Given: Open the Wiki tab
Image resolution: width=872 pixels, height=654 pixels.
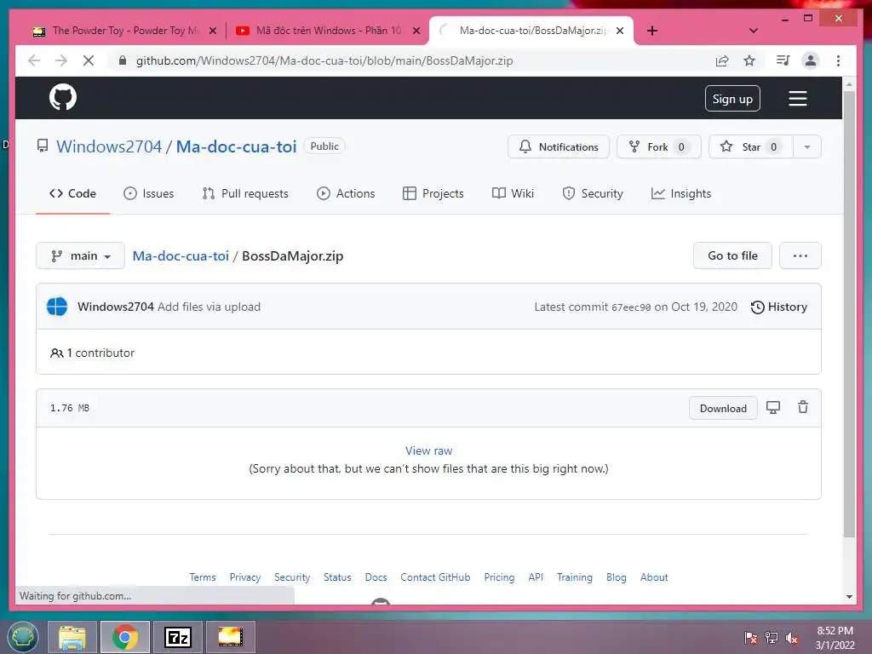Looking at the screenshot, I should [513, 193].
